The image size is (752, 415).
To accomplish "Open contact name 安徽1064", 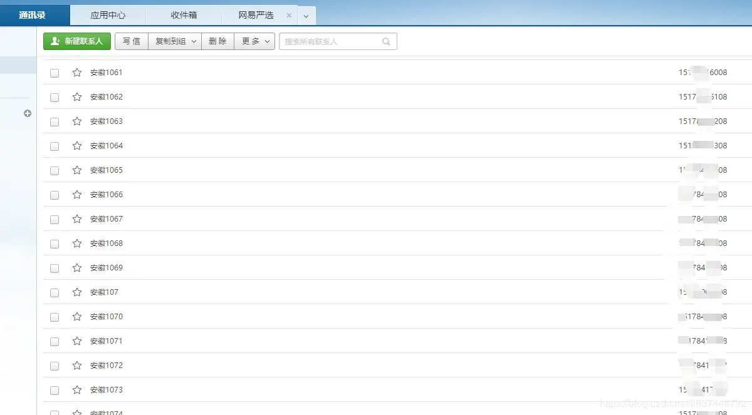I will 107,146.
